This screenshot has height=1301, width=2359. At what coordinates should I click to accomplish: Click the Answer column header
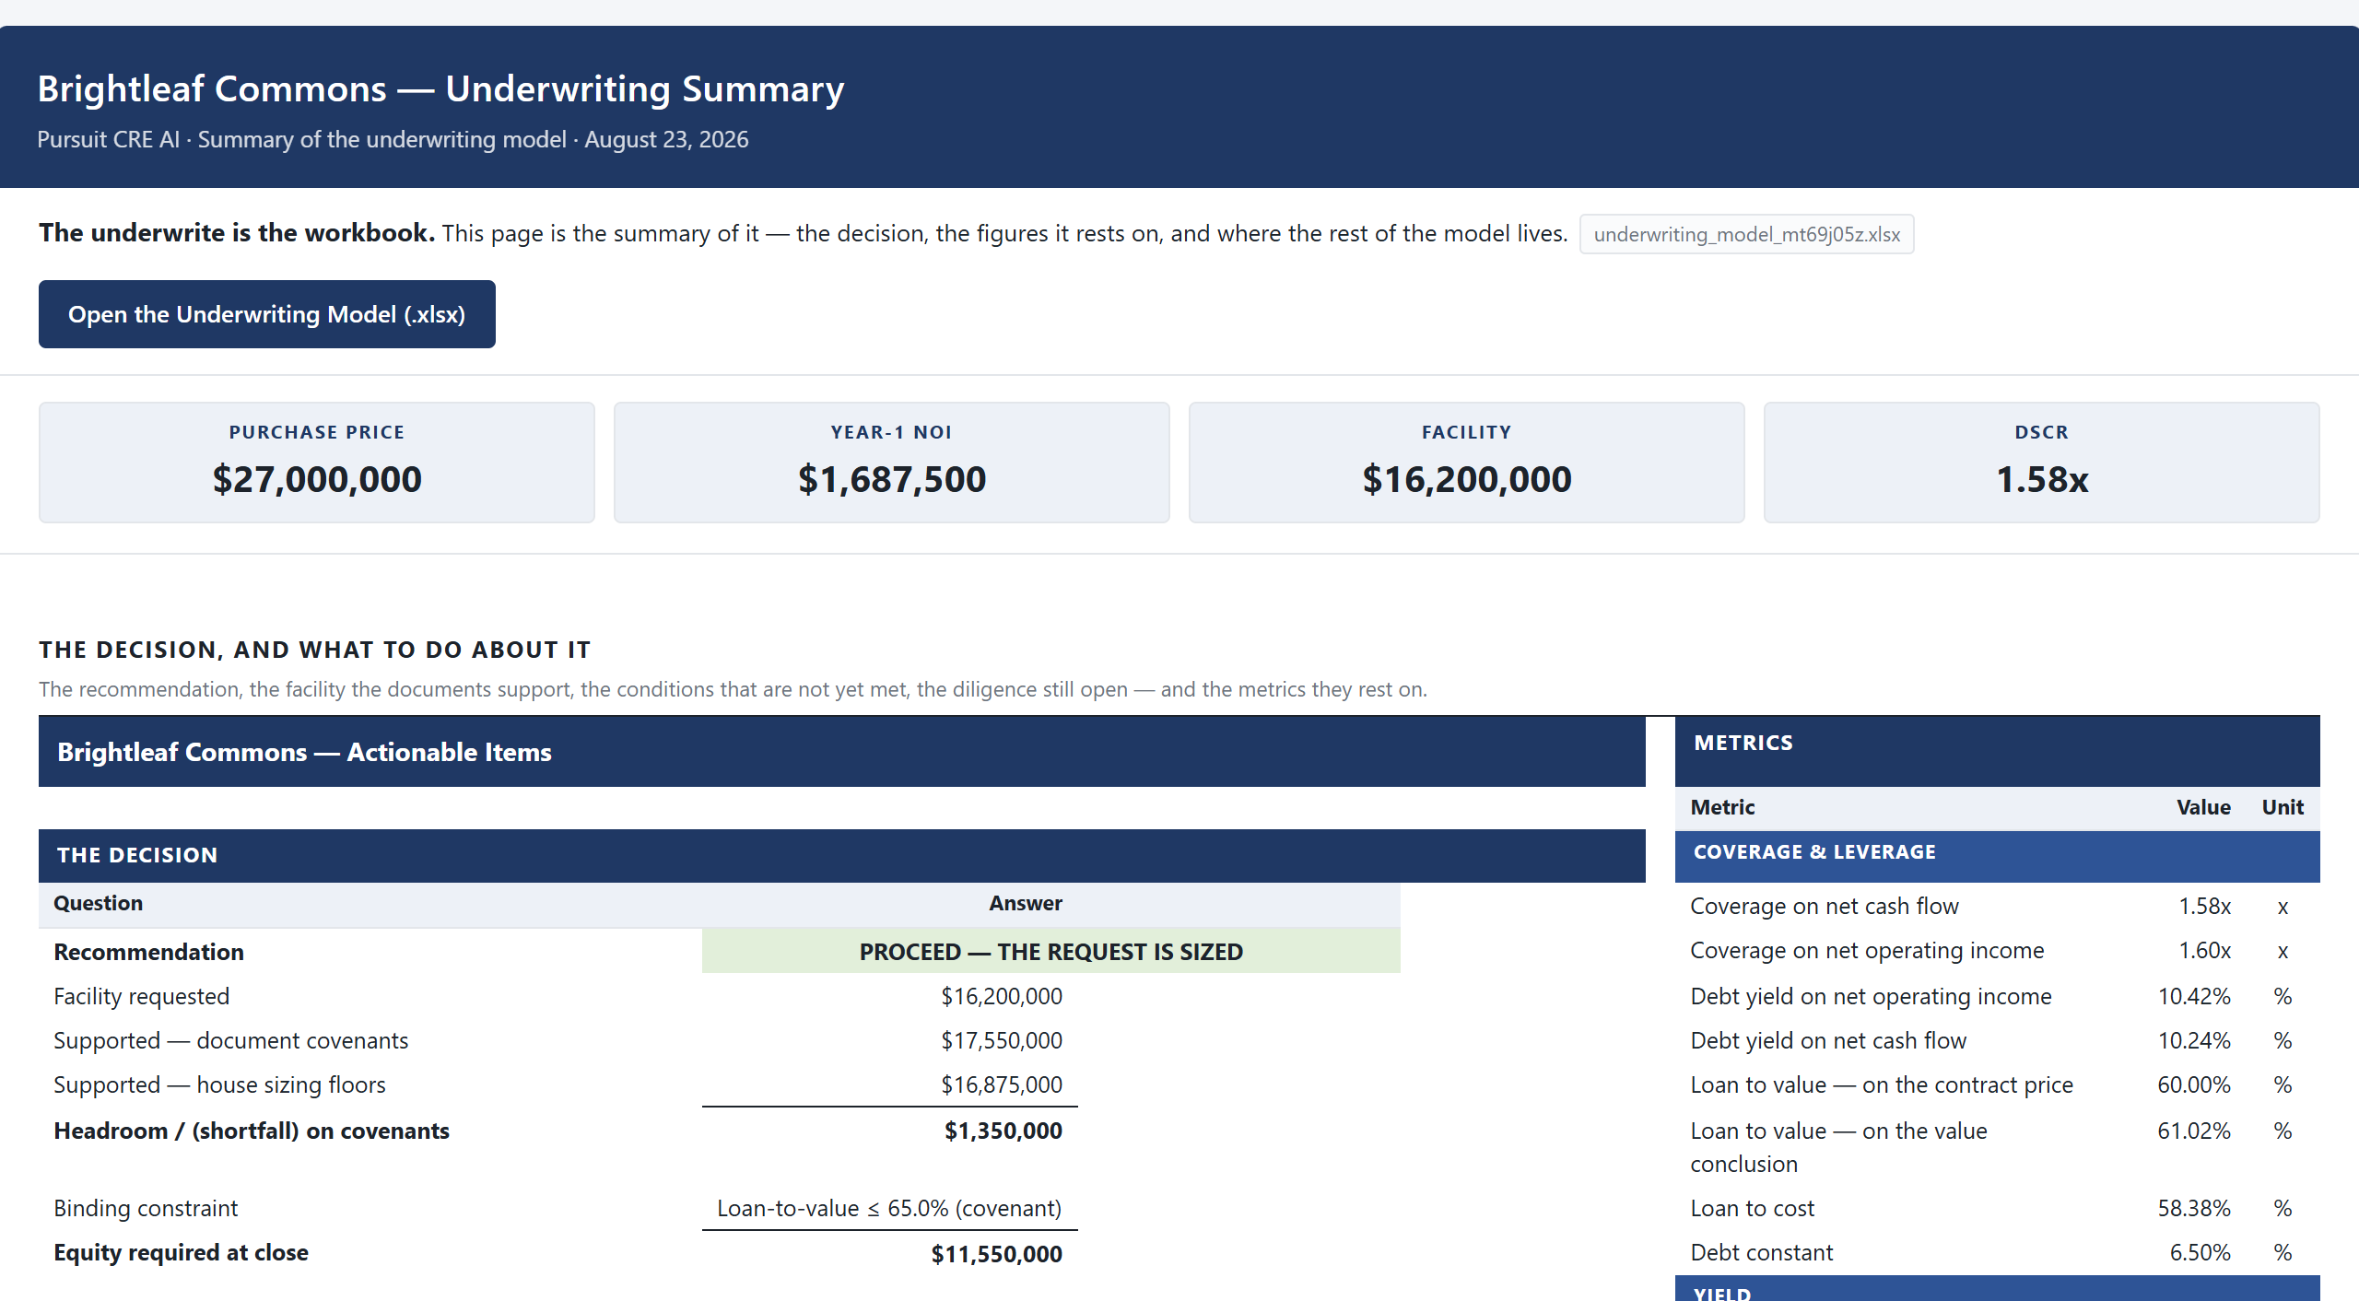point(1026,903)
